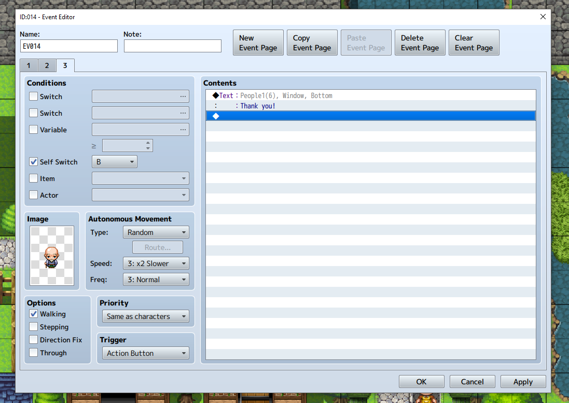Click the bald character image thumbnail
Viewport: 569px width, 403px height.
point(51,256)
